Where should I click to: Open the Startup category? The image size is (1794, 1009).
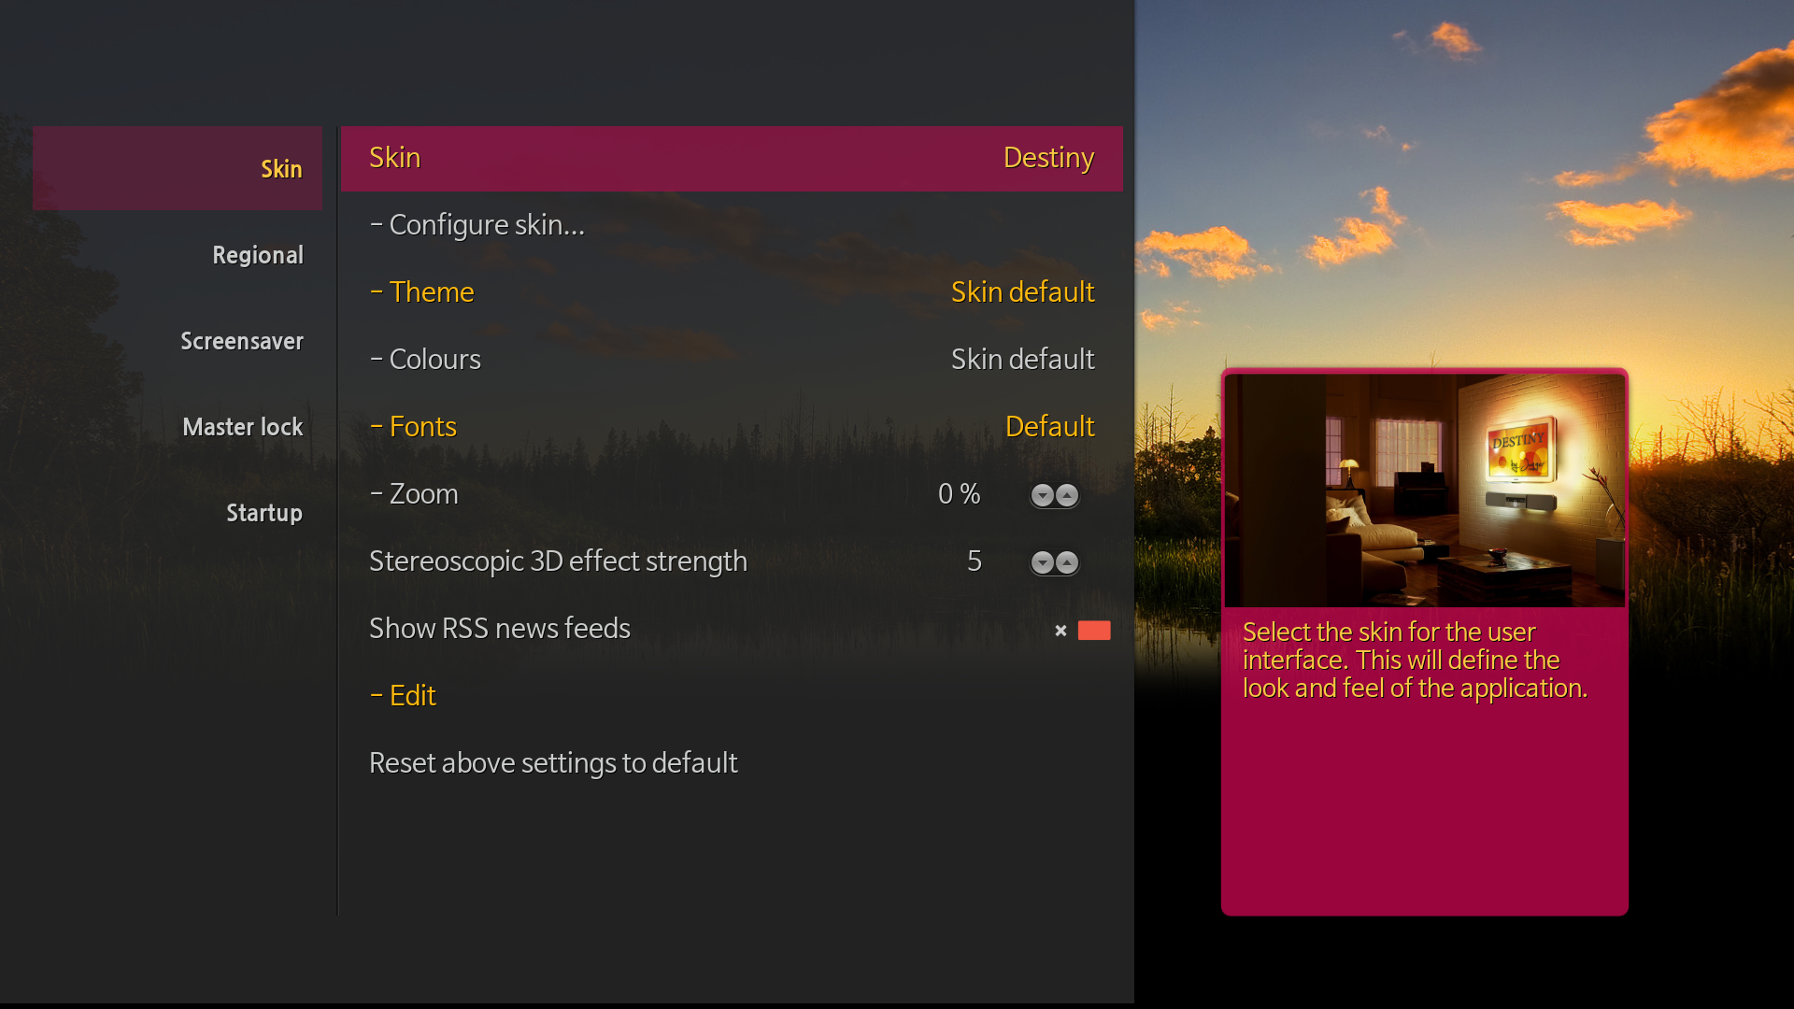(x=264, y=513)
